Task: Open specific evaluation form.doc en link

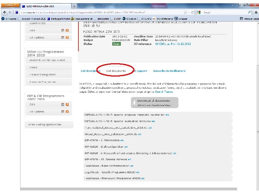Action: (x=153, y=121)
